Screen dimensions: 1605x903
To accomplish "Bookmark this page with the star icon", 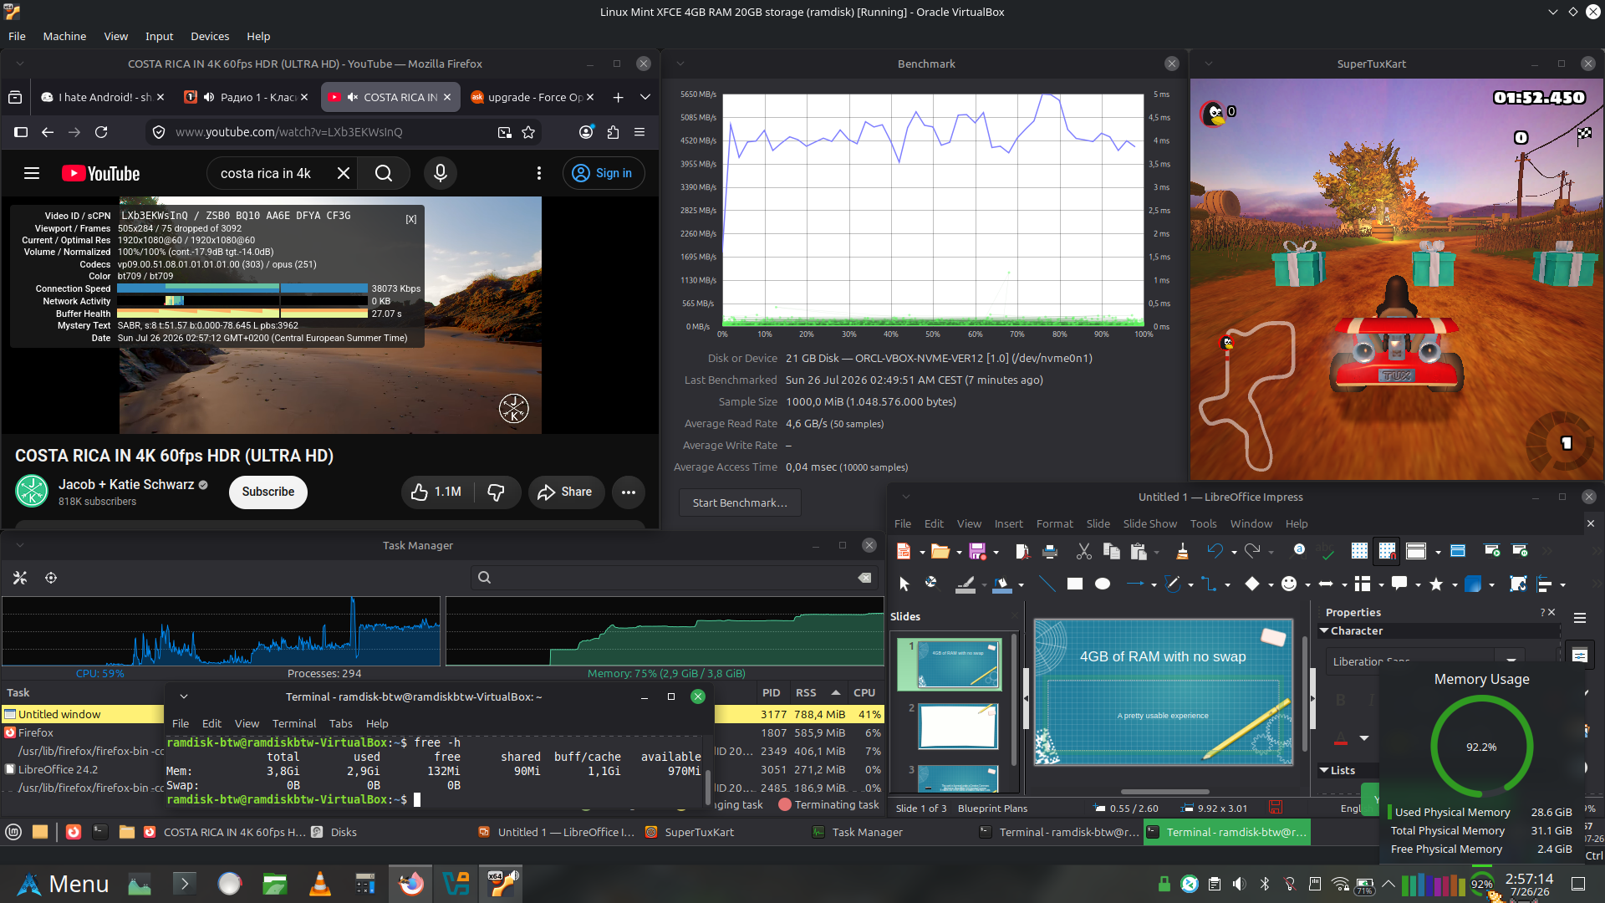I will point(528,132).
